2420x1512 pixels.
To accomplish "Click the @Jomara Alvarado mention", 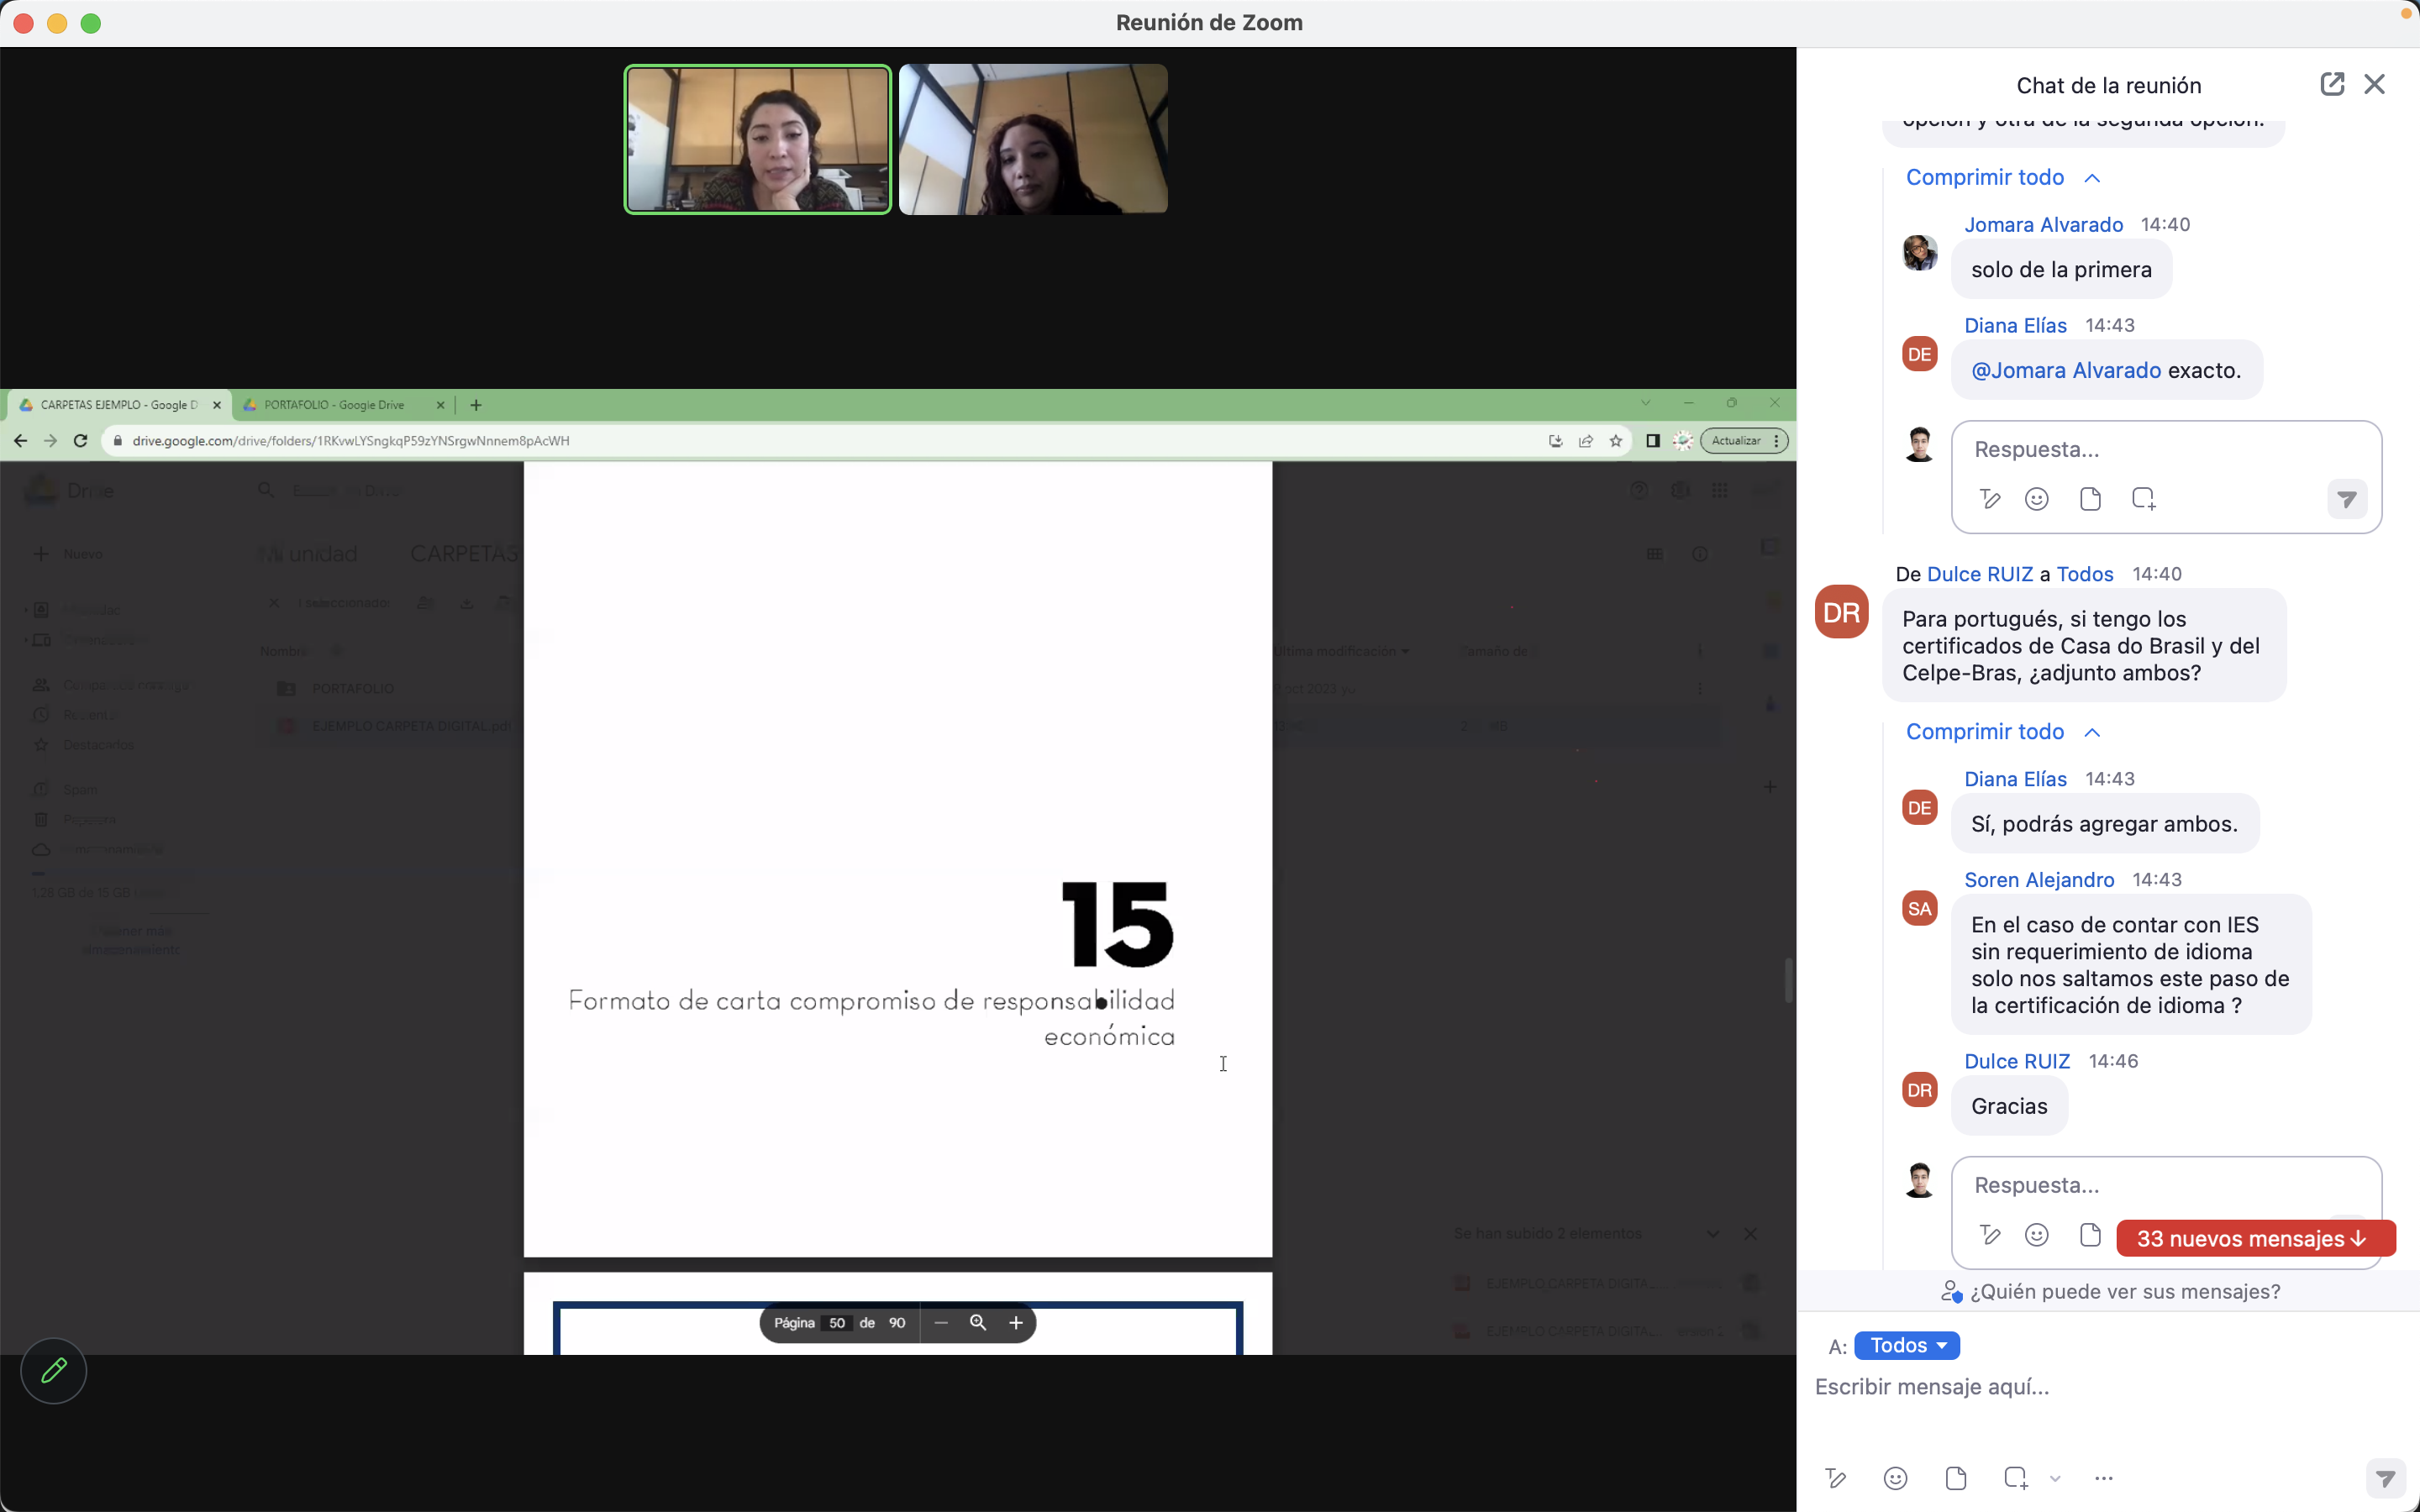I will pos(2065,371).
